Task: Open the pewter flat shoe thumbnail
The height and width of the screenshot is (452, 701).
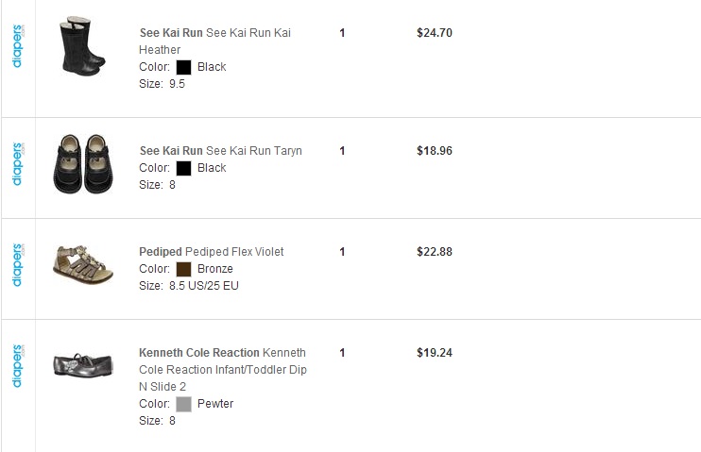Action: 83,365
